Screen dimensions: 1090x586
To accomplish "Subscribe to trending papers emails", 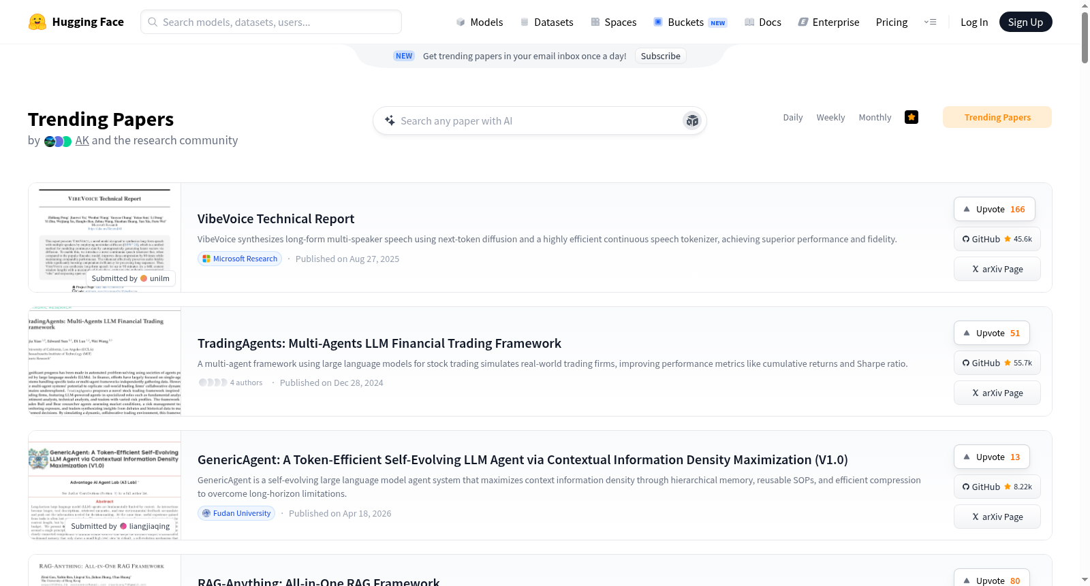I will tap(660, 56).
